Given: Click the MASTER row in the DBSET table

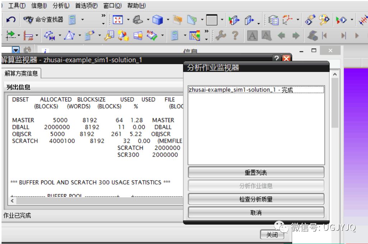Looking at the screenshot, I should [x=93, y=120].
